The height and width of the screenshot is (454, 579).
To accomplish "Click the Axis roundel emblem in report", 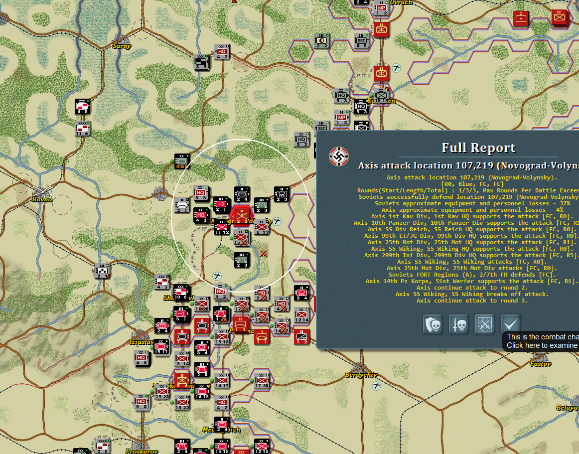I will pyautogui.click(x=339, y=156).
